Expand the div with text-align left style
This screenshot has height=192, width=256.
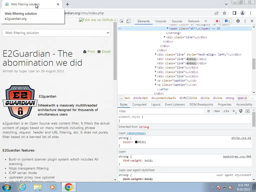(155, 54)
